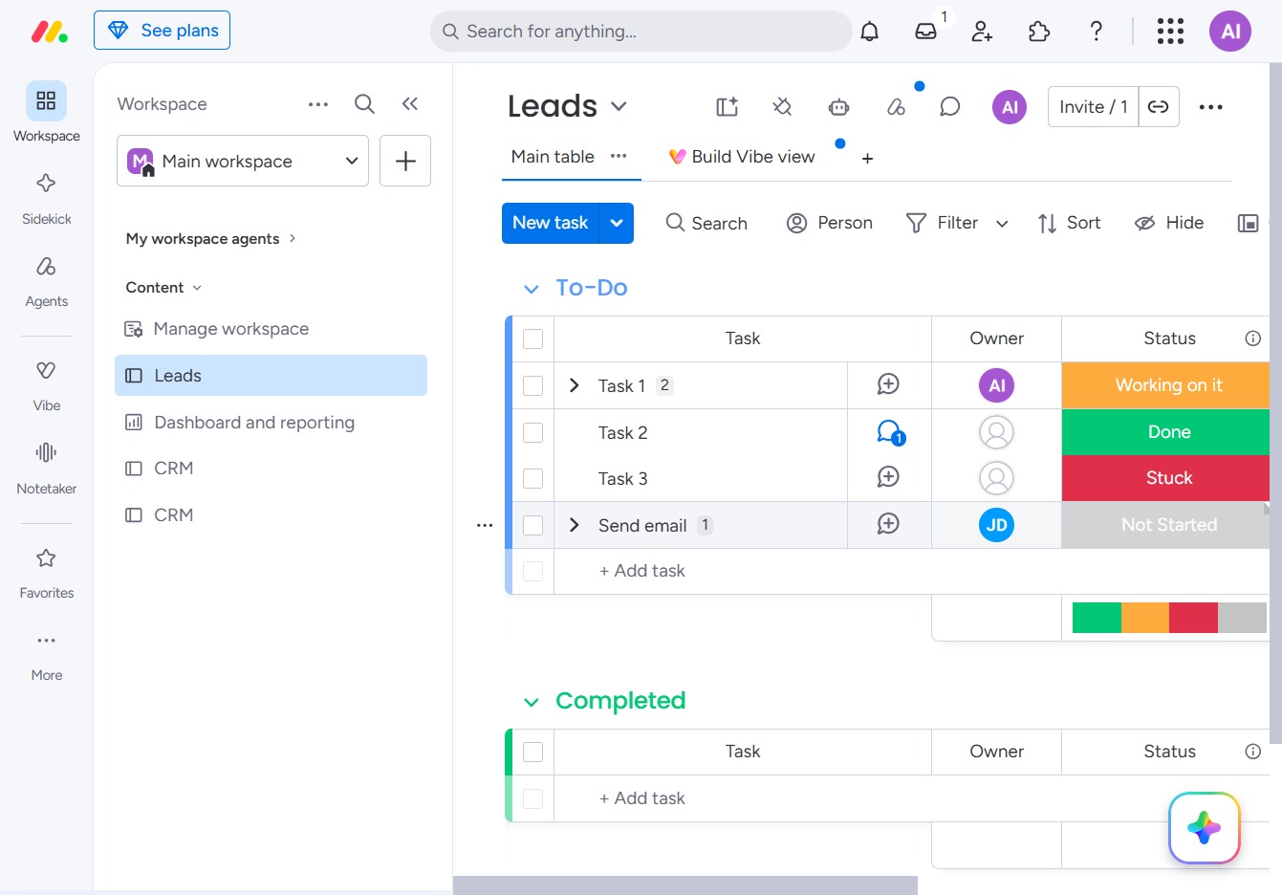Expand My workspace agents arrow

pos(293,238)
